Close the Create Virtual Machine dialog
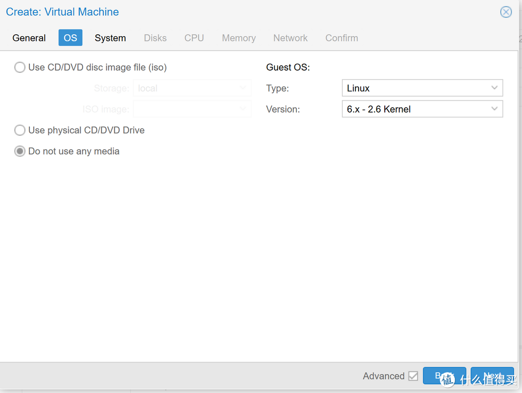 click(x=506, y=12)
